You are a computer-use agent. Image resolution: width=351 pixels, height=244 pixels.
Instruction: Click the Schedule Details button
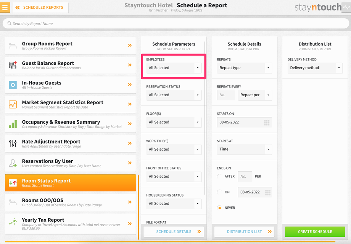point(174,232)
